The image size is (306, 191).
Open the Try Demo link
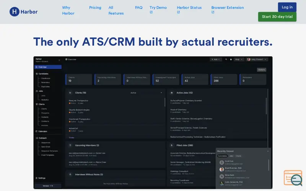point(158,8)
